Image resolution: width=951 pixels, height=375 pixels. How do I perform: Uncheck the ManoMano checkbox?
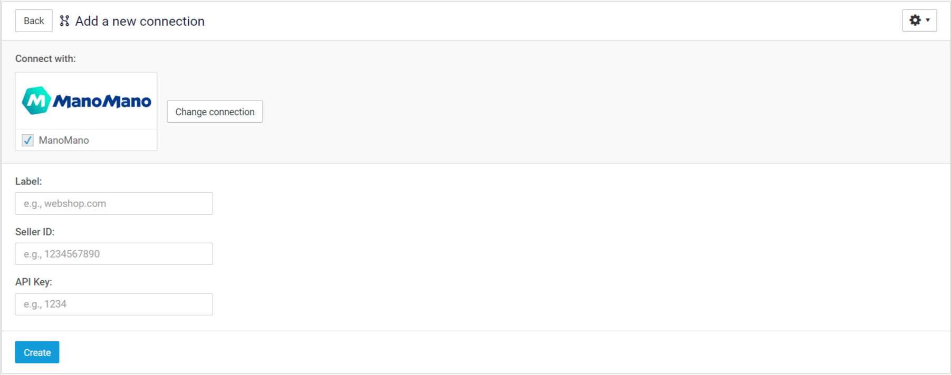(27, 140)
